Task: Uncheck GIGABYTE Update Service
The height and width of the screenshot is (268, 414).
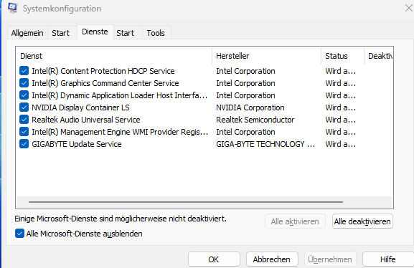Action: click(24, 144)
